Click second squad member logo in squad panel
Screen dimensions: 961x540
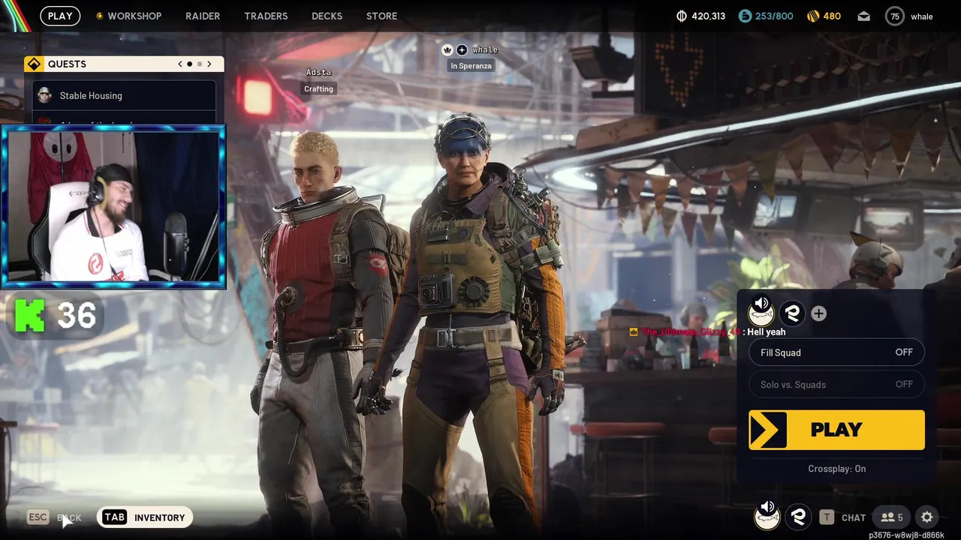[x=793, y=313]
